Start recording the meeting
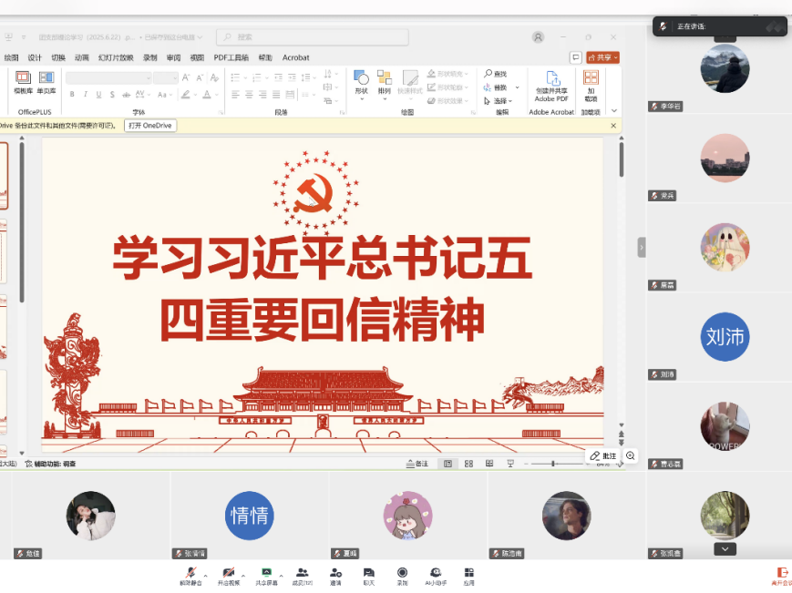This screenshot has width=792, height=593. click(402, 573)
